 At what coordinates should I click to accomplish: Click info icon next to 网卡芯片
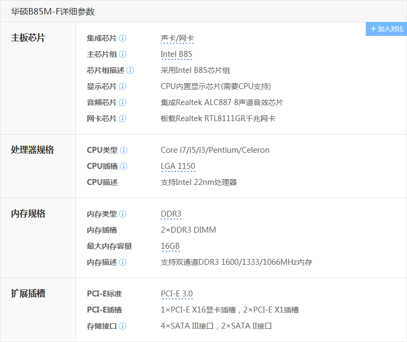pyautogui.click(x=123, y=119)
